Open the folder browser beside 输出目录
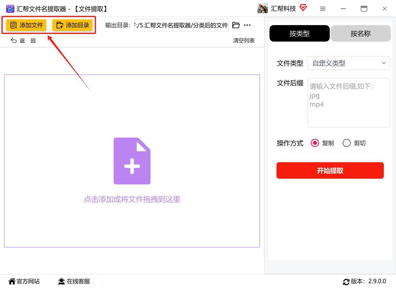The width and height of the screenshot is (396, 288). tap(236, 25)
